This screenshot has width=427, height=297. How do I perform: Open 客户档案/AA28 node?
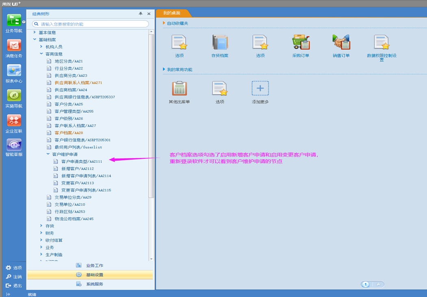(x=69, y=133)
